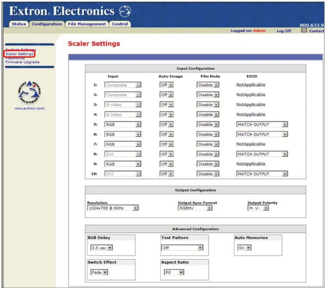326x288 pixels.
Task: Open the RGB Delay dropdown
Action: point(101,248)
